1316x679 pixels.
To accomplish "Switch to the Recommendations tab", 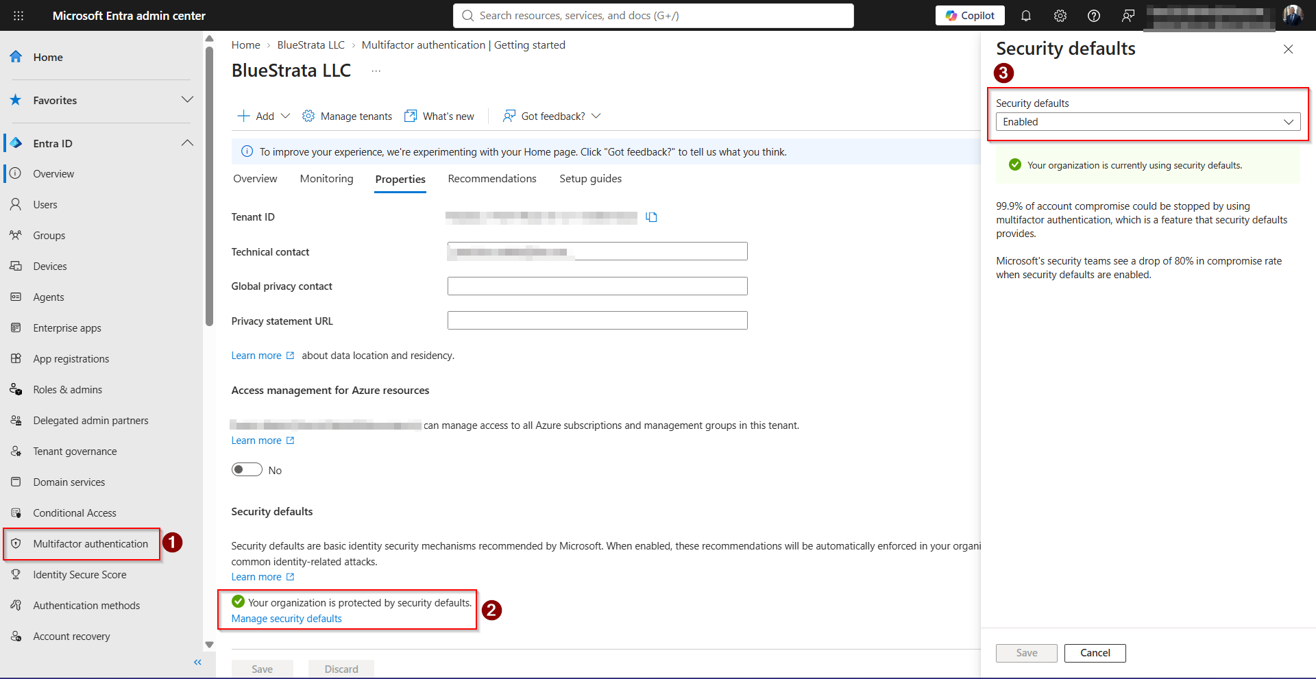I will coord(492,179).
